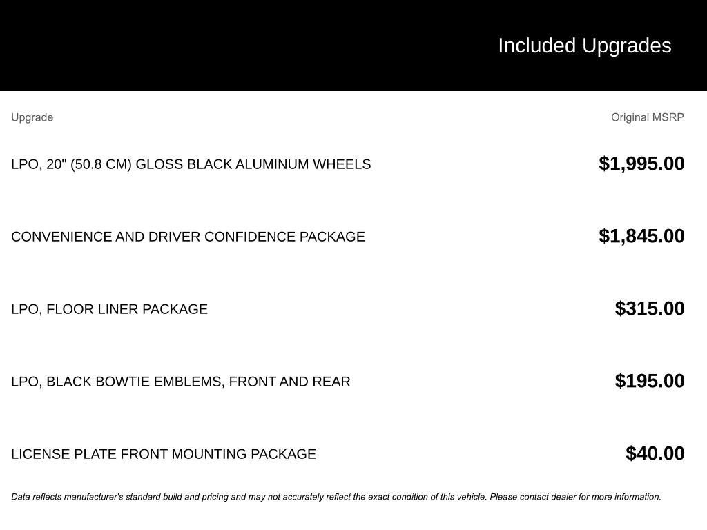
Task: Click the $195.00 emblems price
Action: (650, 381)
